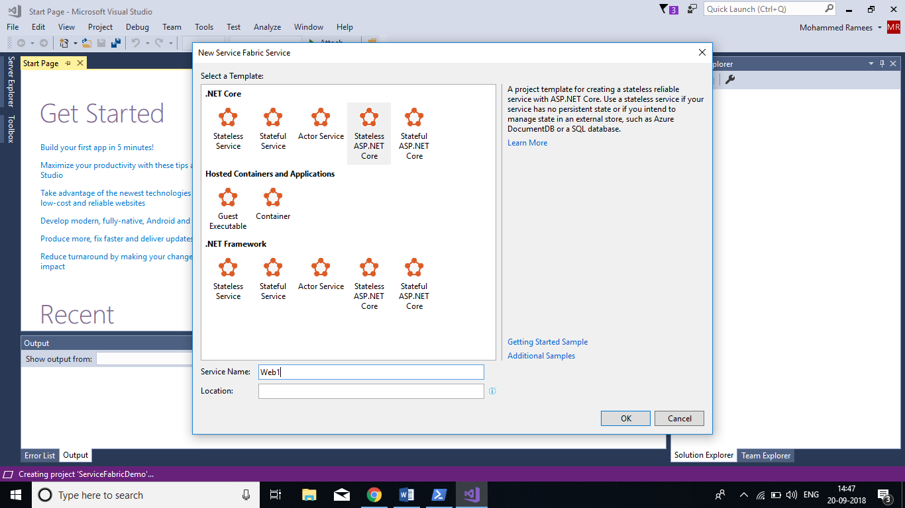Open Solution Explorer window position dropdown arrow
Viewport: 905px width, 508px height.
click(x=871, y=64)
